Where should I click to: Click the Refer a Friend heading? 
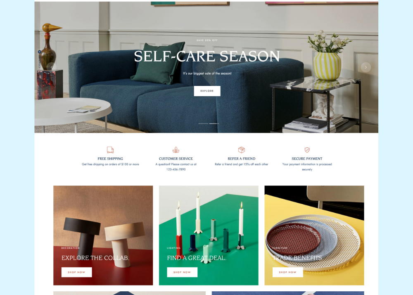coord(241,159)
